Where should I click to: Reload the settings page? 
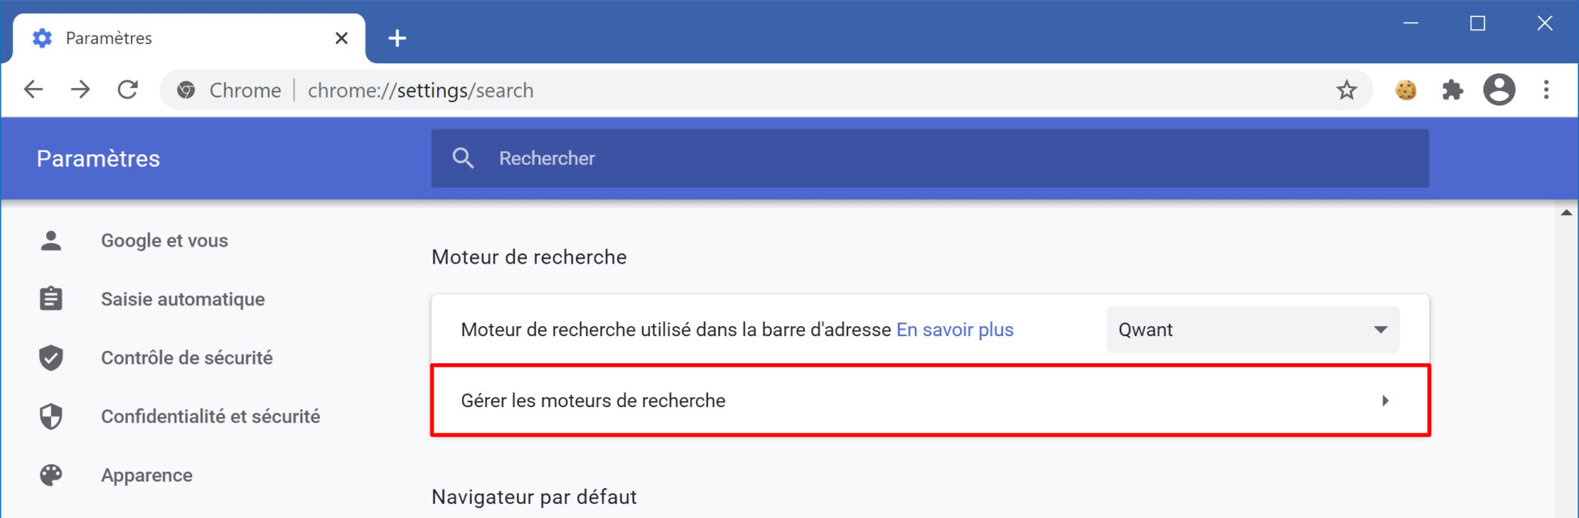(x=129, y=89)
